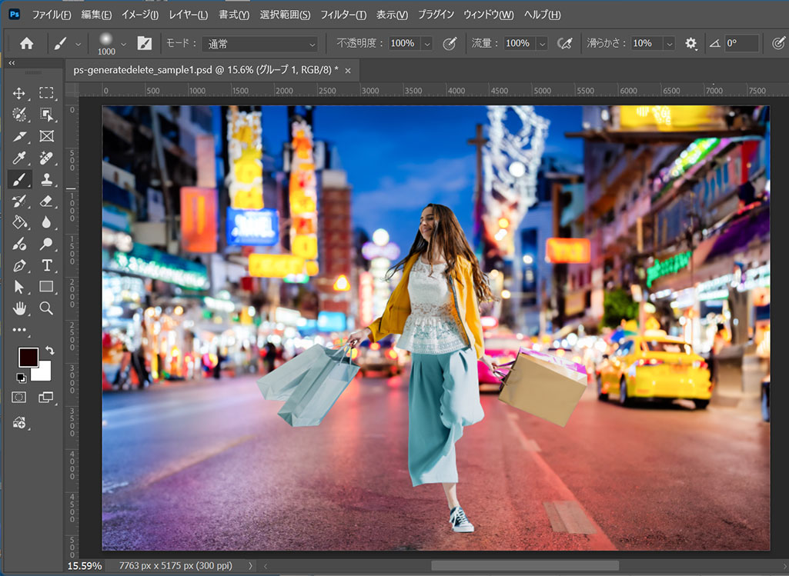Select the Horizontal Type tool
Screen dimensions: 789x576
[46, 265]
